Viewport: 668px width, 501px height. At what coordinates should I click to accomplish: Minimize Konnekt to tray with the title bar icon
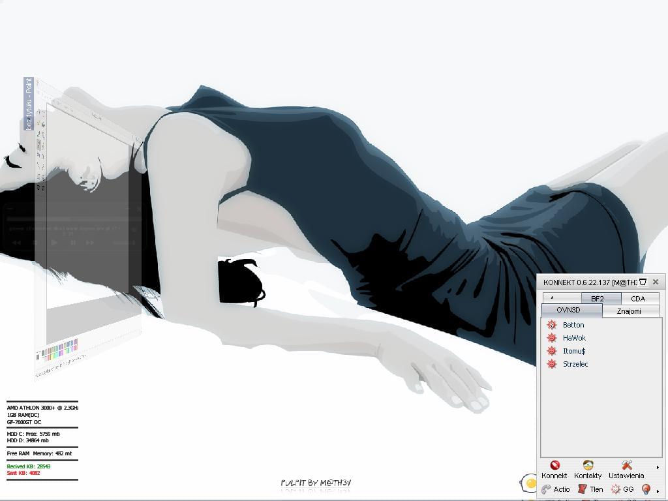tap(643, 282)
